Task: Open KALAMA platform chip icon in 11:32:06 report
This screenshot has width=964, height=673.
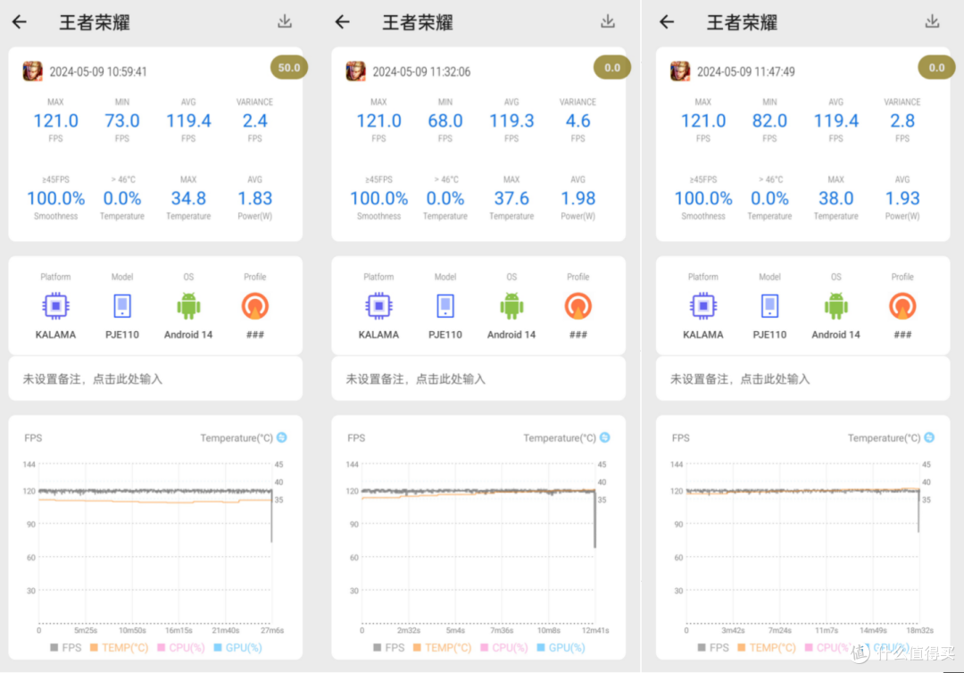Action: (378, 305)
